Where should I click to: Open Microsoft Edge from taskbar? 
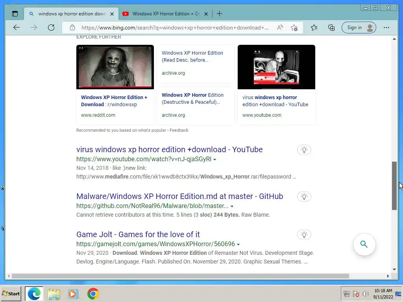tap(34, 293)
